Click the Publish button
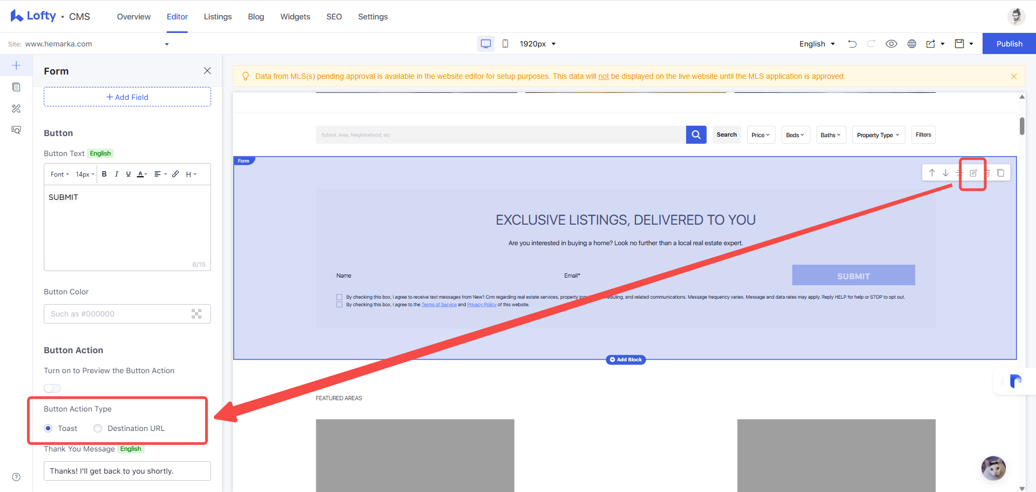1036x492 pixels. coord(1009,44)
